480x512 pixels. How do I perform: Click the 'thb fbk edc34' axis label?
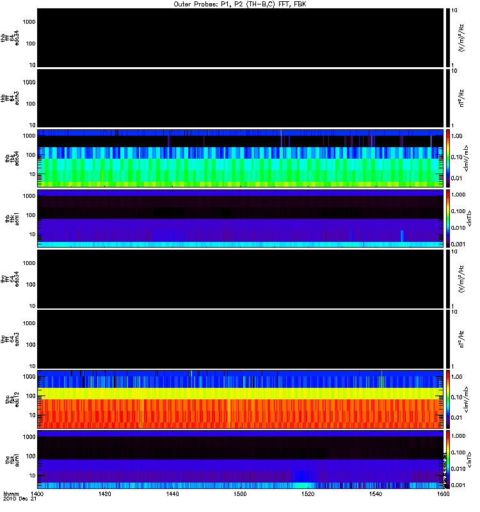[x=12, y=158]
